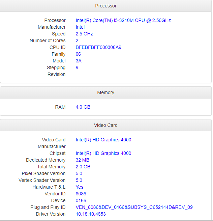Click the 'Total Memory' label

click(x=51, y=167)
